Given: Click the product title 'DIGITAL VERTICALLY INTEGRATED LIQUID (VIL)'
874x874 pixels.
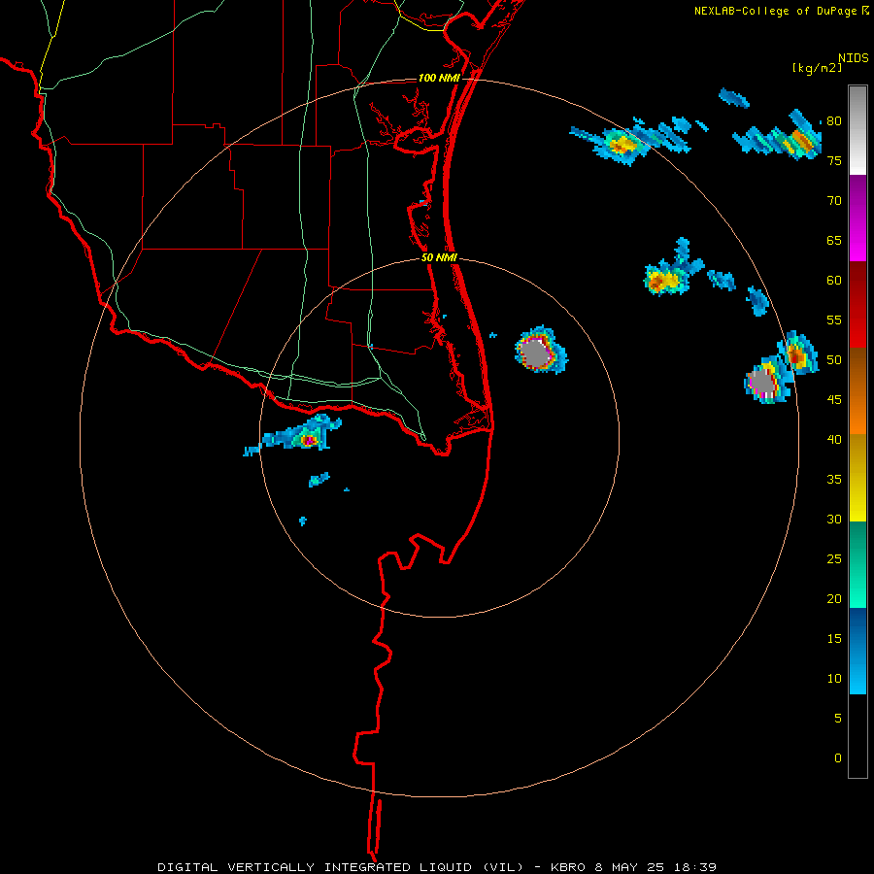Looking at the screenshot, I should point(341,867).
